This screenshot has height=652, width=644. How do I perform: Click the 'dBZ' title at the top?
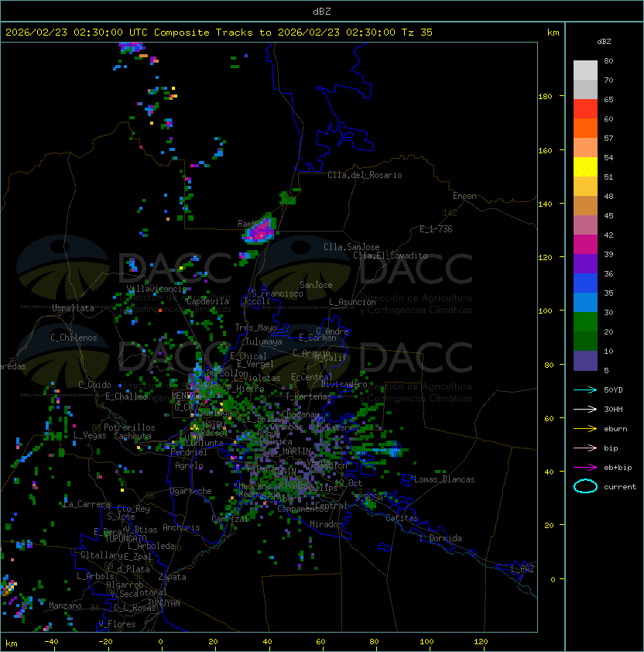322,12
